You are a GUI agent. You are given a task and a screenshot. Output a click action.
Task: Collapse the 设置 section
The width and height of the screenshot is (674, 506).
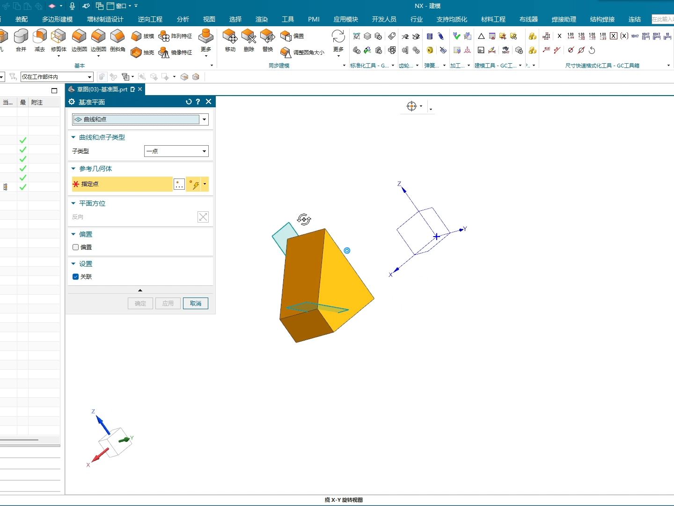coord(73,264)
